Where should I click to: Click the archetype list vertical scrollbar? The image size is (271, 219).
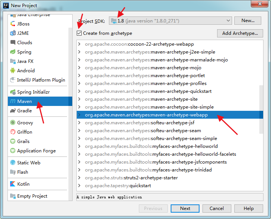click(261, 109)
